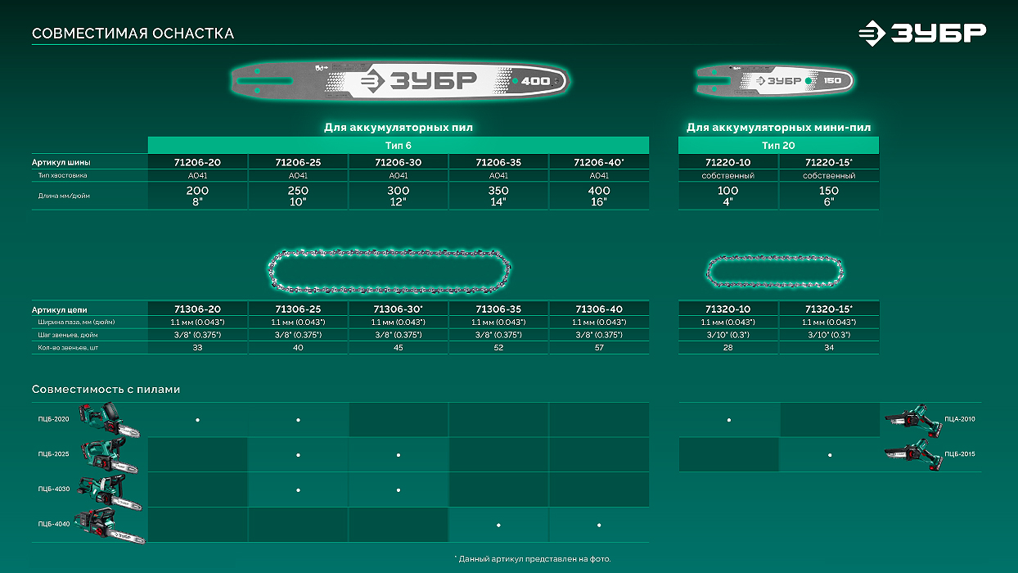Click the ПЦА-2010 compatibility dot under 71320-10

728,419
